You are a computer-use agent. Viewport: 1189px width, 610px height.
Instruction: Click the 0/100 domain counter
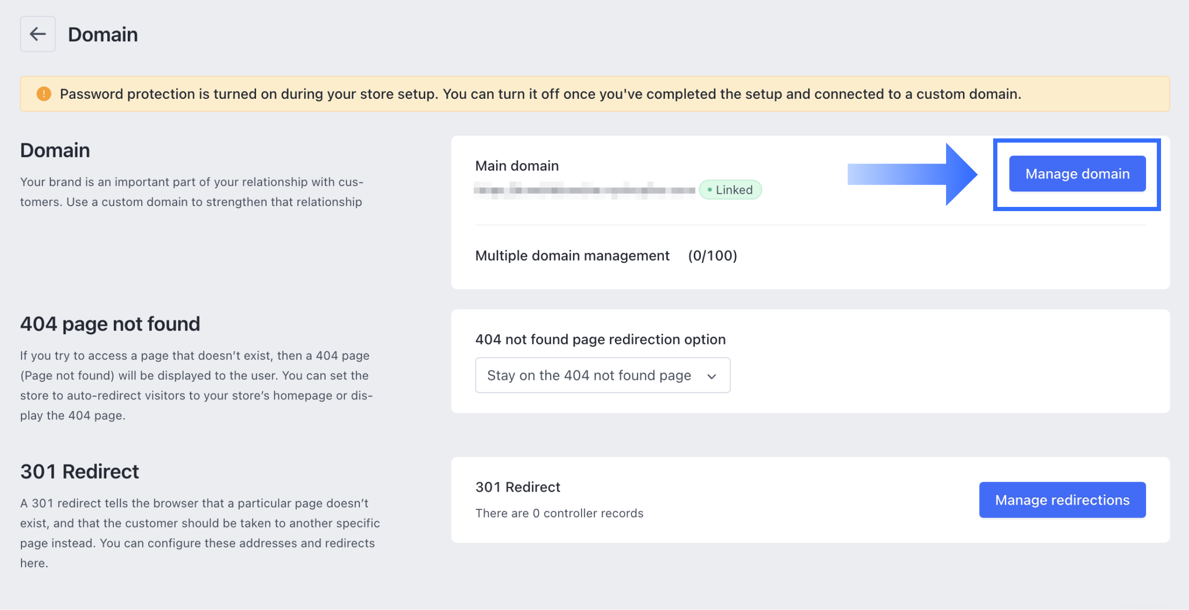(712, 255)
